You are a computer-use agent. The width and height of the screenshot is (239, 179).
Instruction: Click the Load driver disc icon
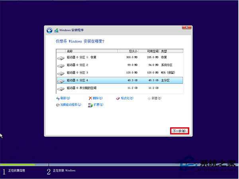(58, 105)
